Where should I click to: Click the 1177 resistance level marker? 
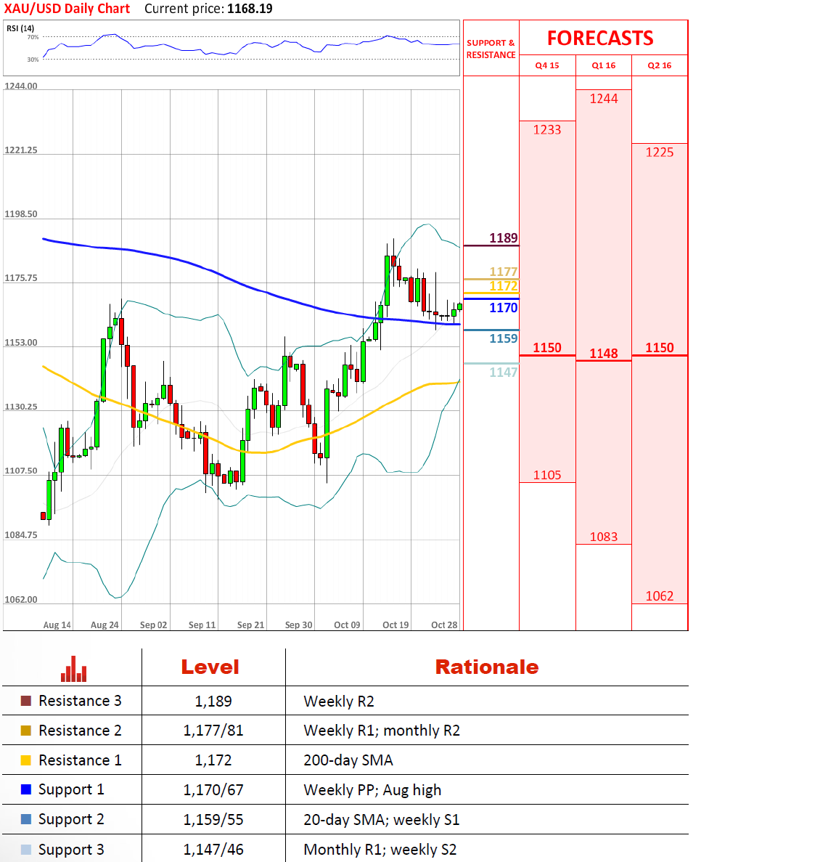coord(504,272)
